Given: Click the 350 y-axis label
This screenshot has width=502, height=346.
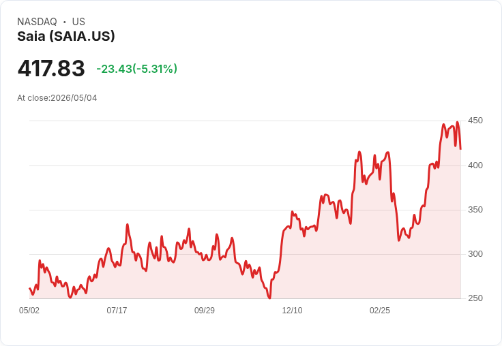Looking at the screenshot, I should coord(475,210).
